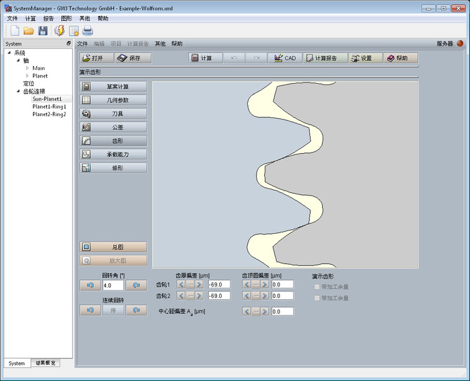
Task: Collapse the 齿轮连接 tree node
Action: click(x=18, y=91)
